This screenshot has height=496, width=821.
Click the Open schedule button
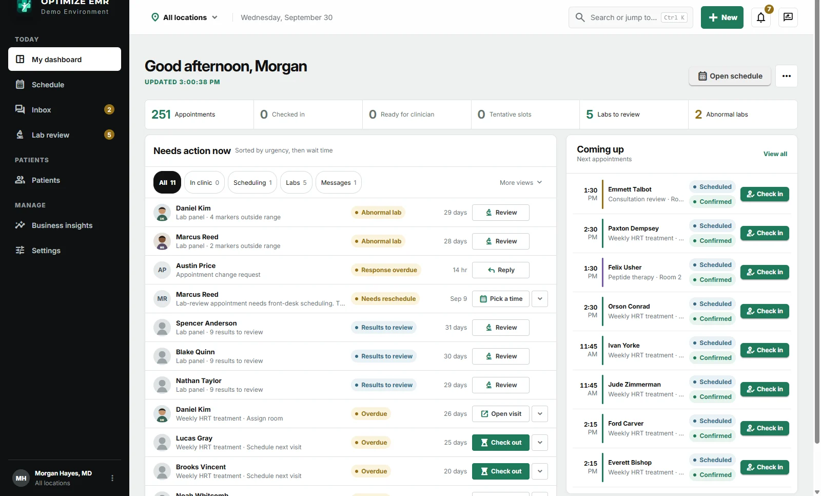tap(730, 76)
